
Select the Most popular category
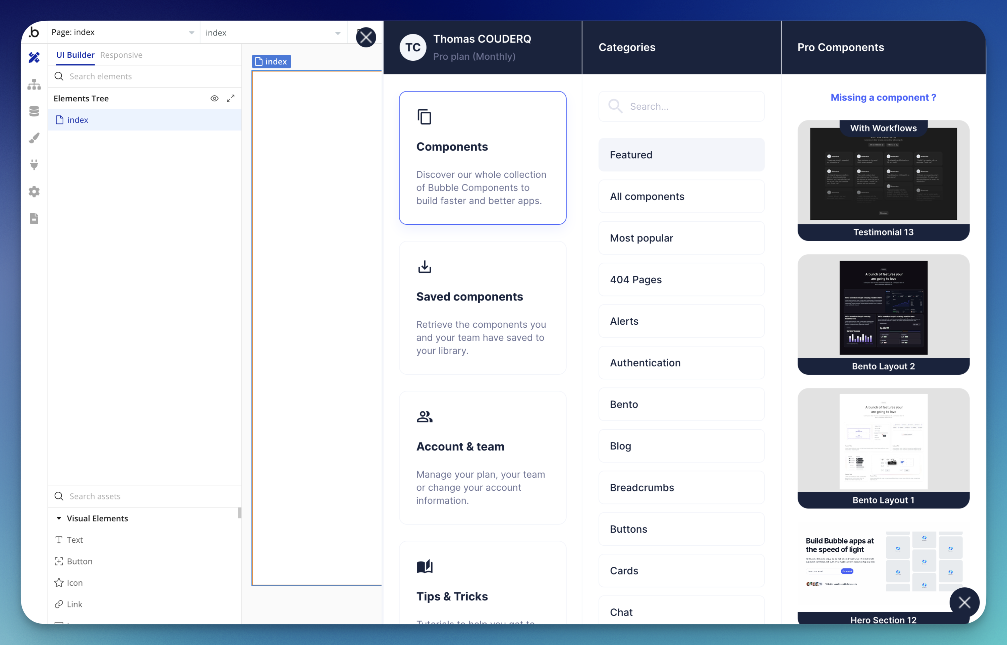(x=681, y=238)
